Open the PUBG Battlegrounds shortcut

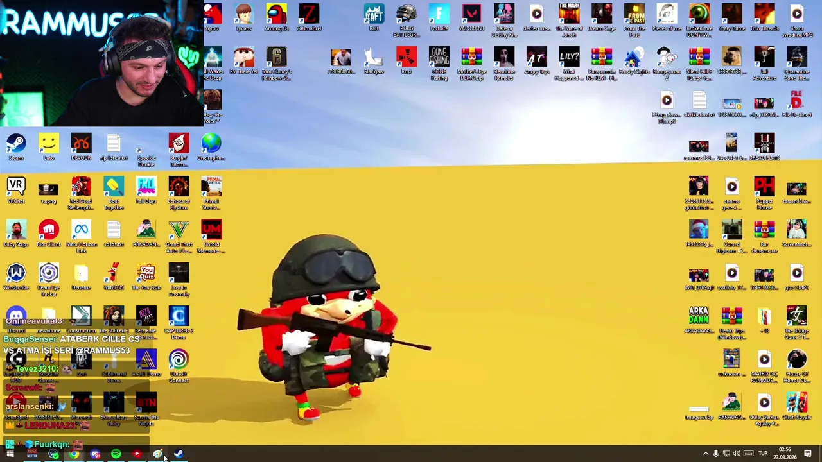[x=407, y=21]
